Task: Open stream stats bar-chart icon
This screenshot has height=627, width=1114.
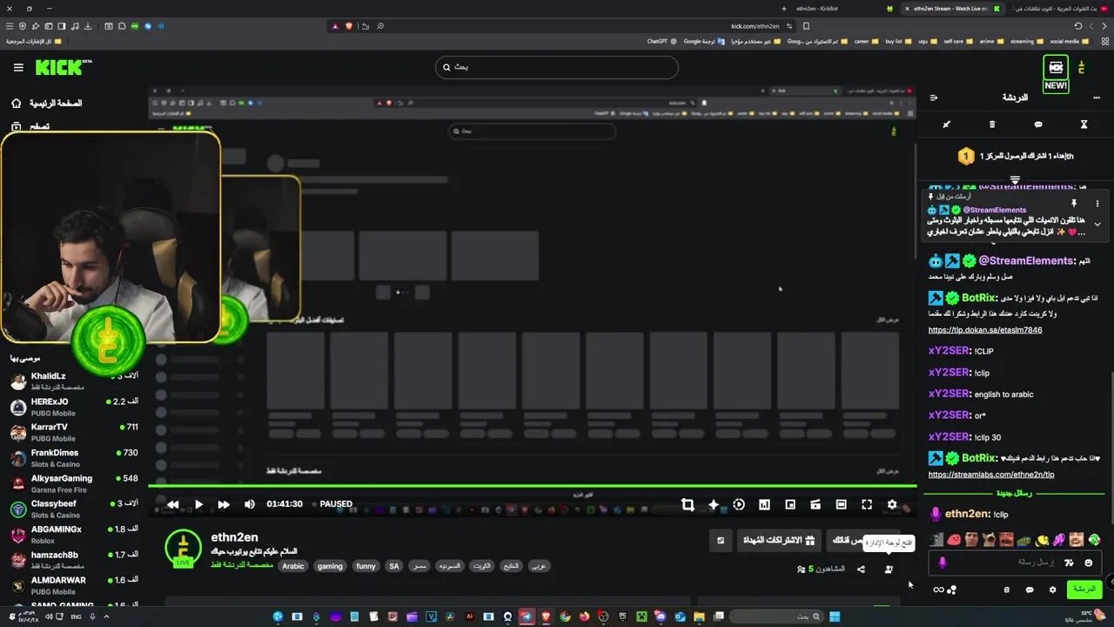Action: tap(764, 504)
